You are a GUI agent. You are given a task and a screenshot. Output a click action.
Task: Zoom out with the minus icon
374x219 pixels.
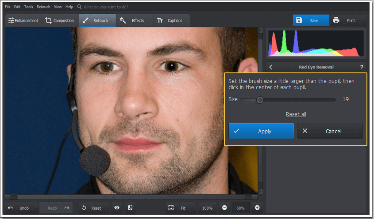(224, 208)
